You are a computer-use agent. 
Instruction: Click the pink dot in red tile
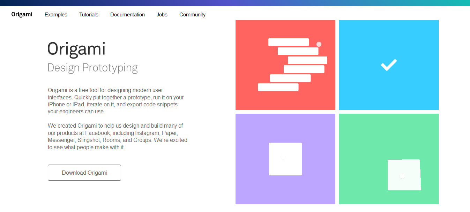pos(319,44)
